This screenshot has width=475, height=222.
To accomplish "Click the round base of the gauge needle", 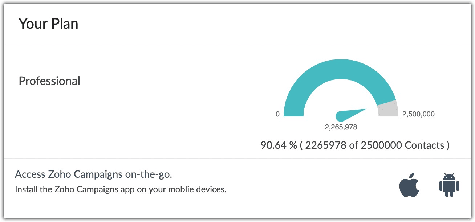I will [x=341, y=116].
